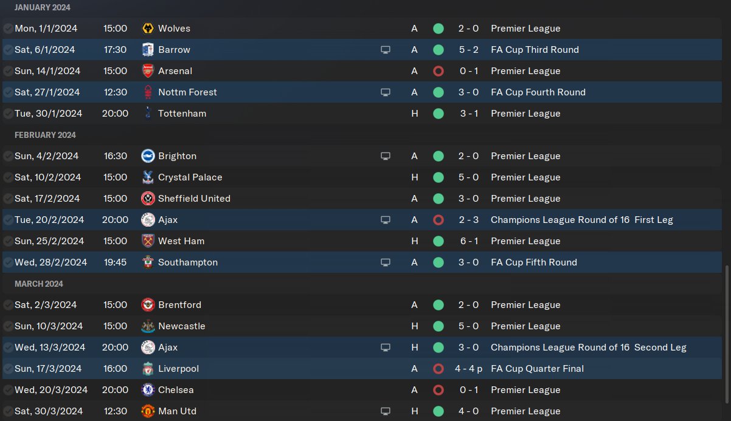731x421 pixels.
Task: Click the Arsenal club crest
Action: [147, 71]
